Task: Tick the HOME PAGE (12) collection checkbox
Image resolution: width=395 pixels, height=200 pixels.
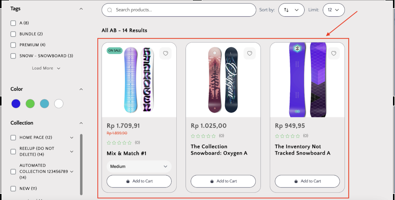Action: (13, 138)
